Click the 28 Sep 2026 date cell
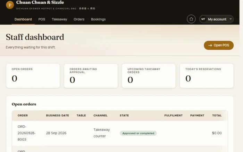 coord(56,133)
